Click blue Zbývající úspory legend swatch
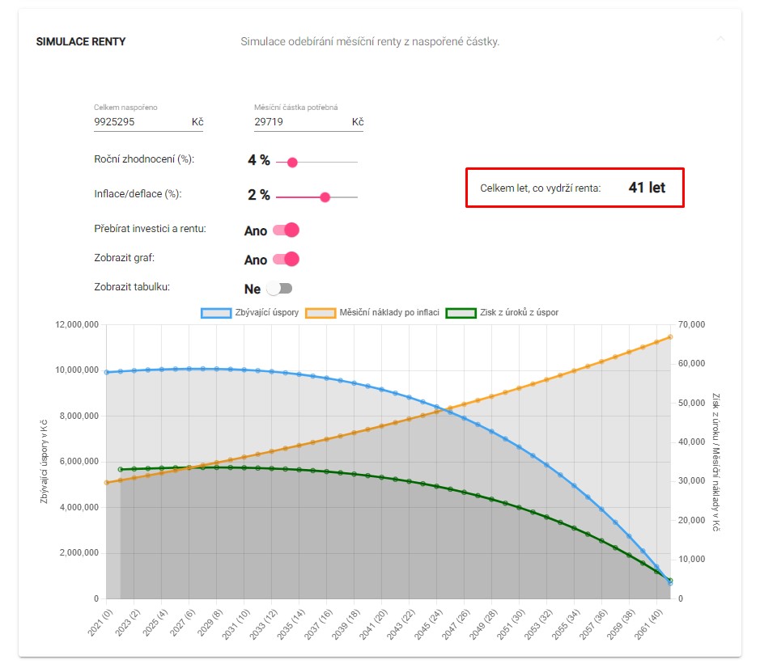Viewport: 760px width, 668px height. (x=216, y=313)
